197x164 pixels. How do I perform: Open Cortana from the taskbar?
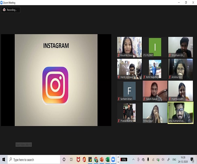(64, 159)
